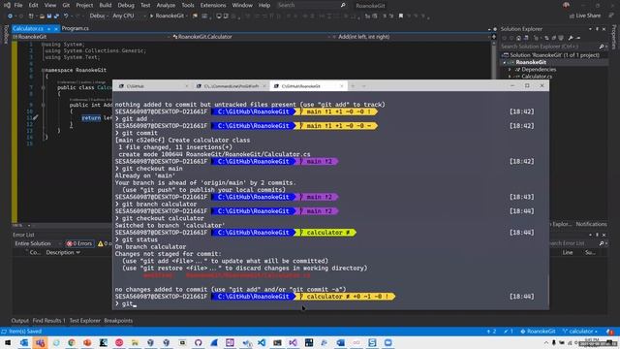This screenshot has height=349, width=620.
Task: Open the Debug configuration dropdown
Action: pyautogui.click(x=98, y=16)
